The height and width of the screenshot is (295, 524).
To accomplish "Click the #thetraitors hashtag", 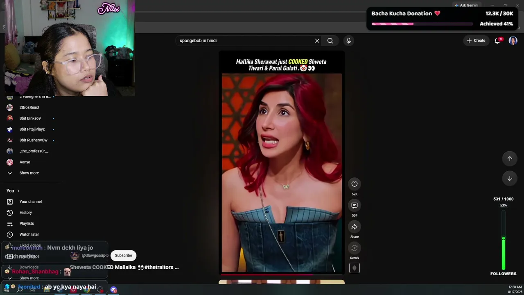I will point(160,267).
